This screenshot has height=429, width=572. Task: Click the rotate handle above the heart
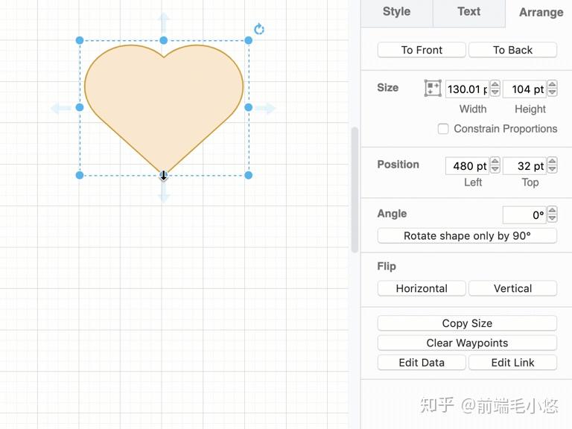[258, 30]
